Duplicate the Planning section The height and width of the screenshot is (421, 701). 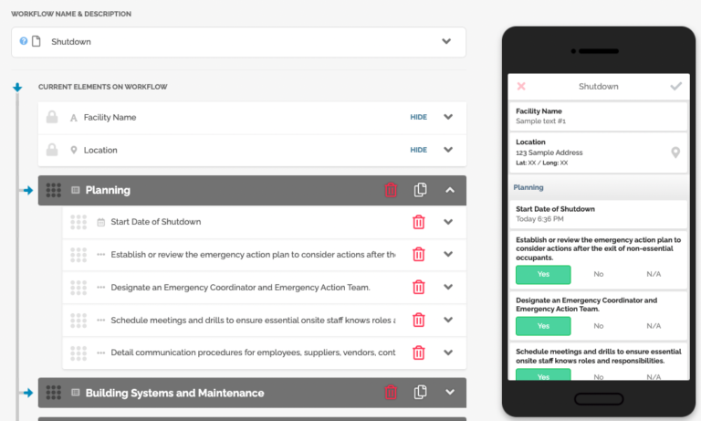[421, 190]
